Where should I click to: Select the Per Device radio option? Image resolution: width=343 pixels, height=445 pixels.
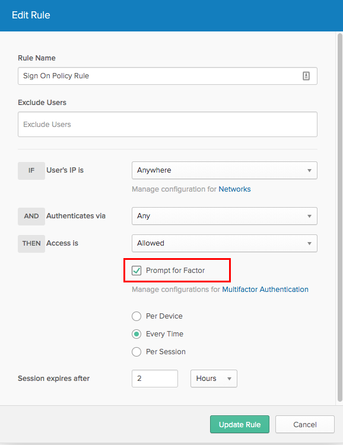136,316
